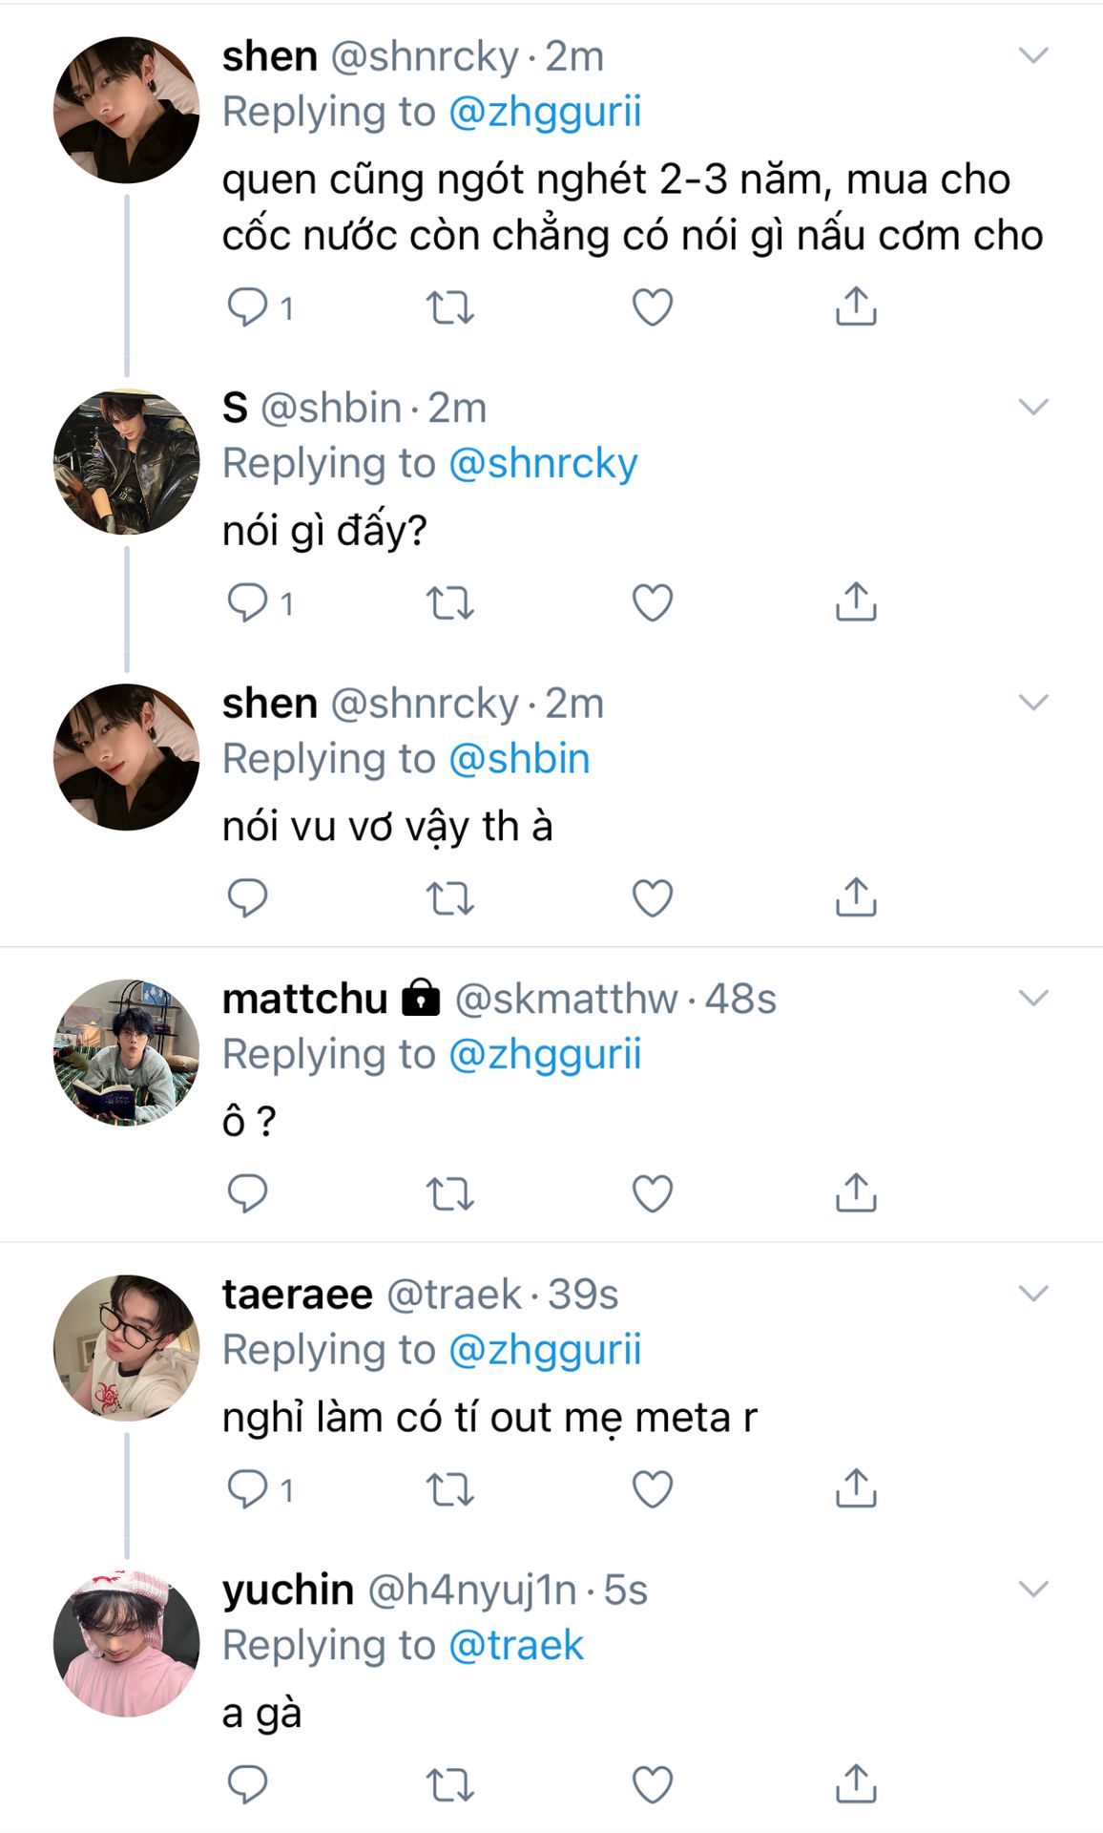1103x1833 pixels.
Task: Open the @traek mention link
Action: 515,1645
